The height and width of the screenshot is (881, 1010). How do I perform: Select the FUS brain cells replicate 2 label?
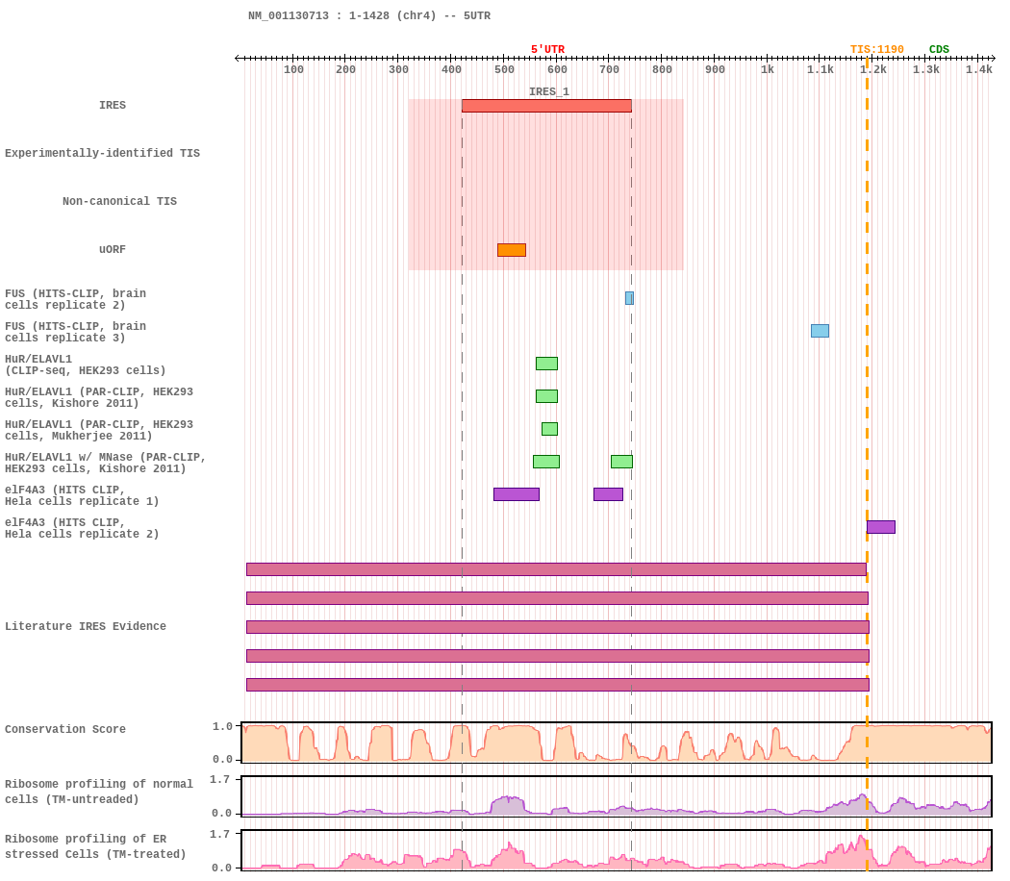tap(75, 299)
